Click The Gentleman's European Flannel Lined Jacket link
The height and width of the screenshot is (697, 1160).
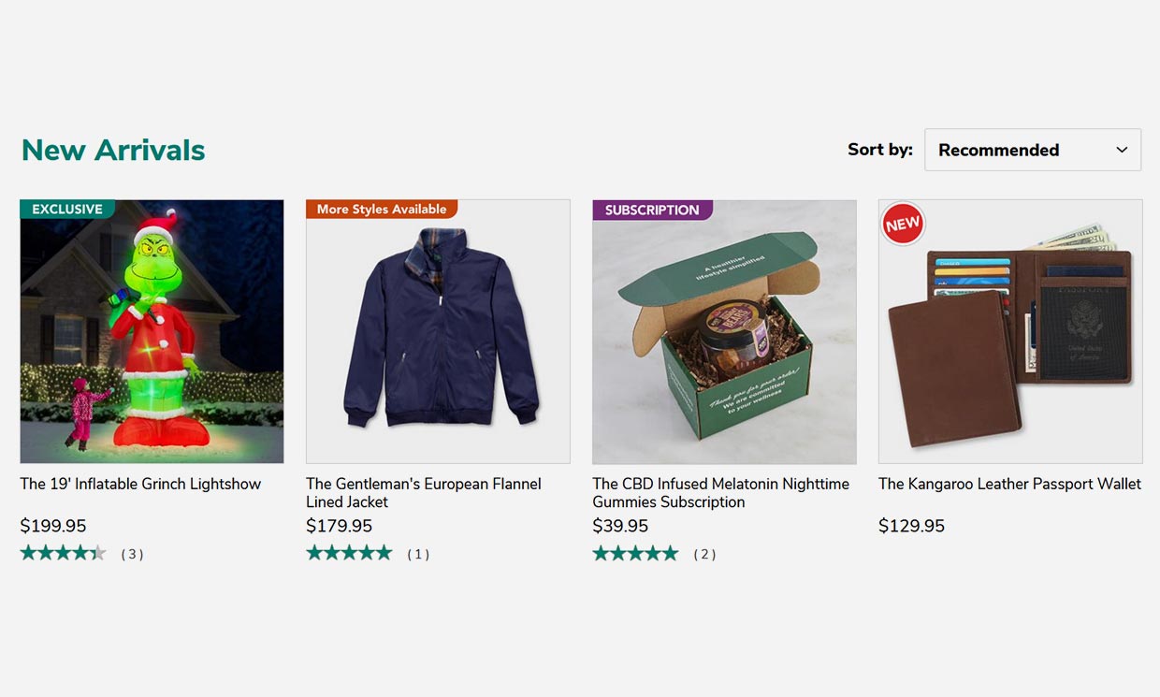coord(423,492)
